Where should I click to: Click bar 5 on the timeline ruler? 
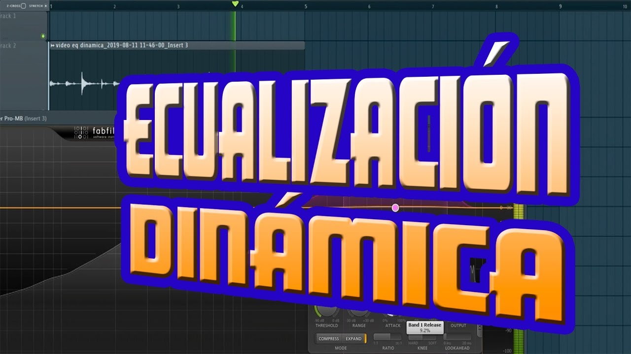pyautogui.click(x=306, y=6)
